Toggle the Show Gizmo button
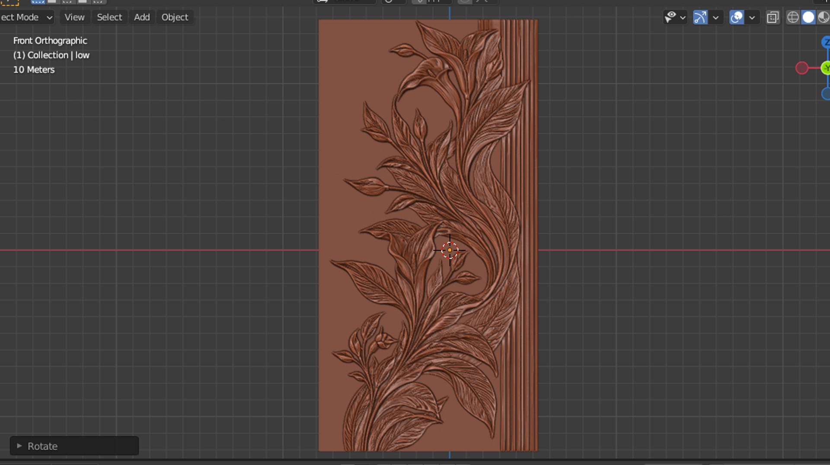Viewport: 830px width, 465px height. click(x=700, y=17)
